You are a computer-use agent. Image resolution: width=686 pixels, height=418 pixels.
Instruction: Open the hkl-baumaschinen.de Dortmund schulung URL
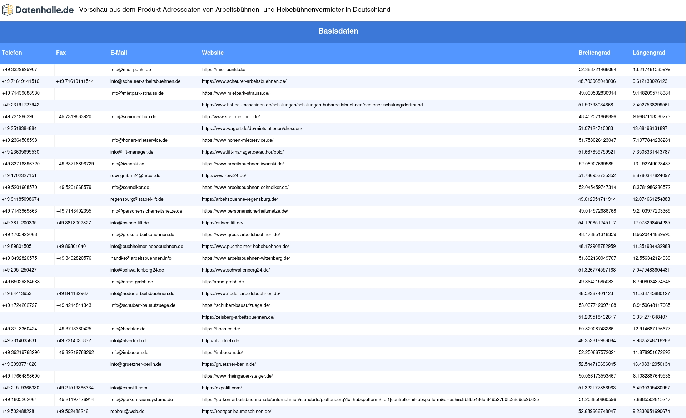[312, 105]
